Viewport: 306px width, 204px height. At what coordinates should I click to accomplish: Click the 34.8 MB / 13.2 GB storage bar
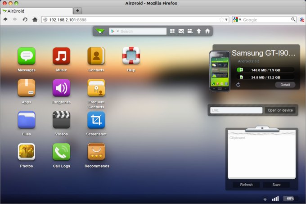coord(265,77)
